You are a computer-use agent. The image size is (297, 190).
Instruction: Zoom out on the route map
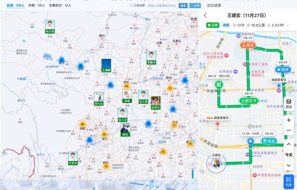pyautogui.click(x=288, y=130)
